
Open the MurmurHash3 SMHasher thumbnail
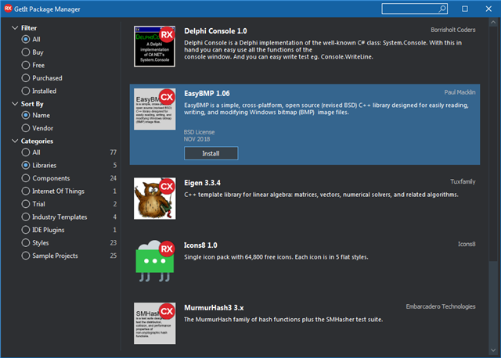pyautogui.click(x=154, y=324)
